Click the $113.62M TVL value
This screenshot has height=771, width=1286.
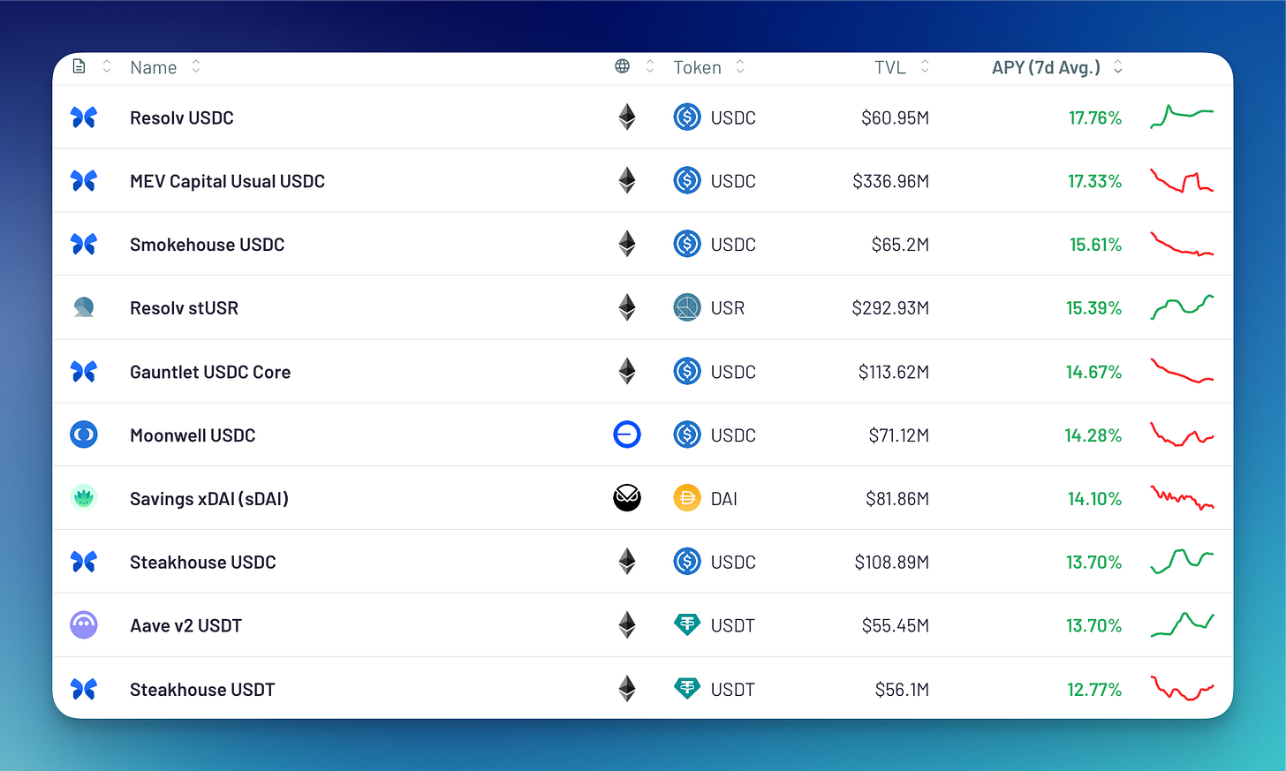pyautogui.click(x=894, y=372)
